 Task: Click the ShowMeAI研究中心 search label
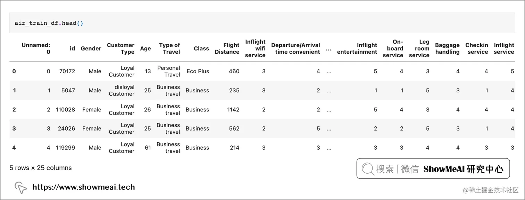coord(463,169)
